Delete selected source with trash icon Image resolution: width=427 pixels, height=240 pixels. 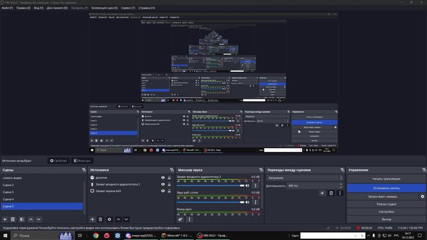(100, 219)
